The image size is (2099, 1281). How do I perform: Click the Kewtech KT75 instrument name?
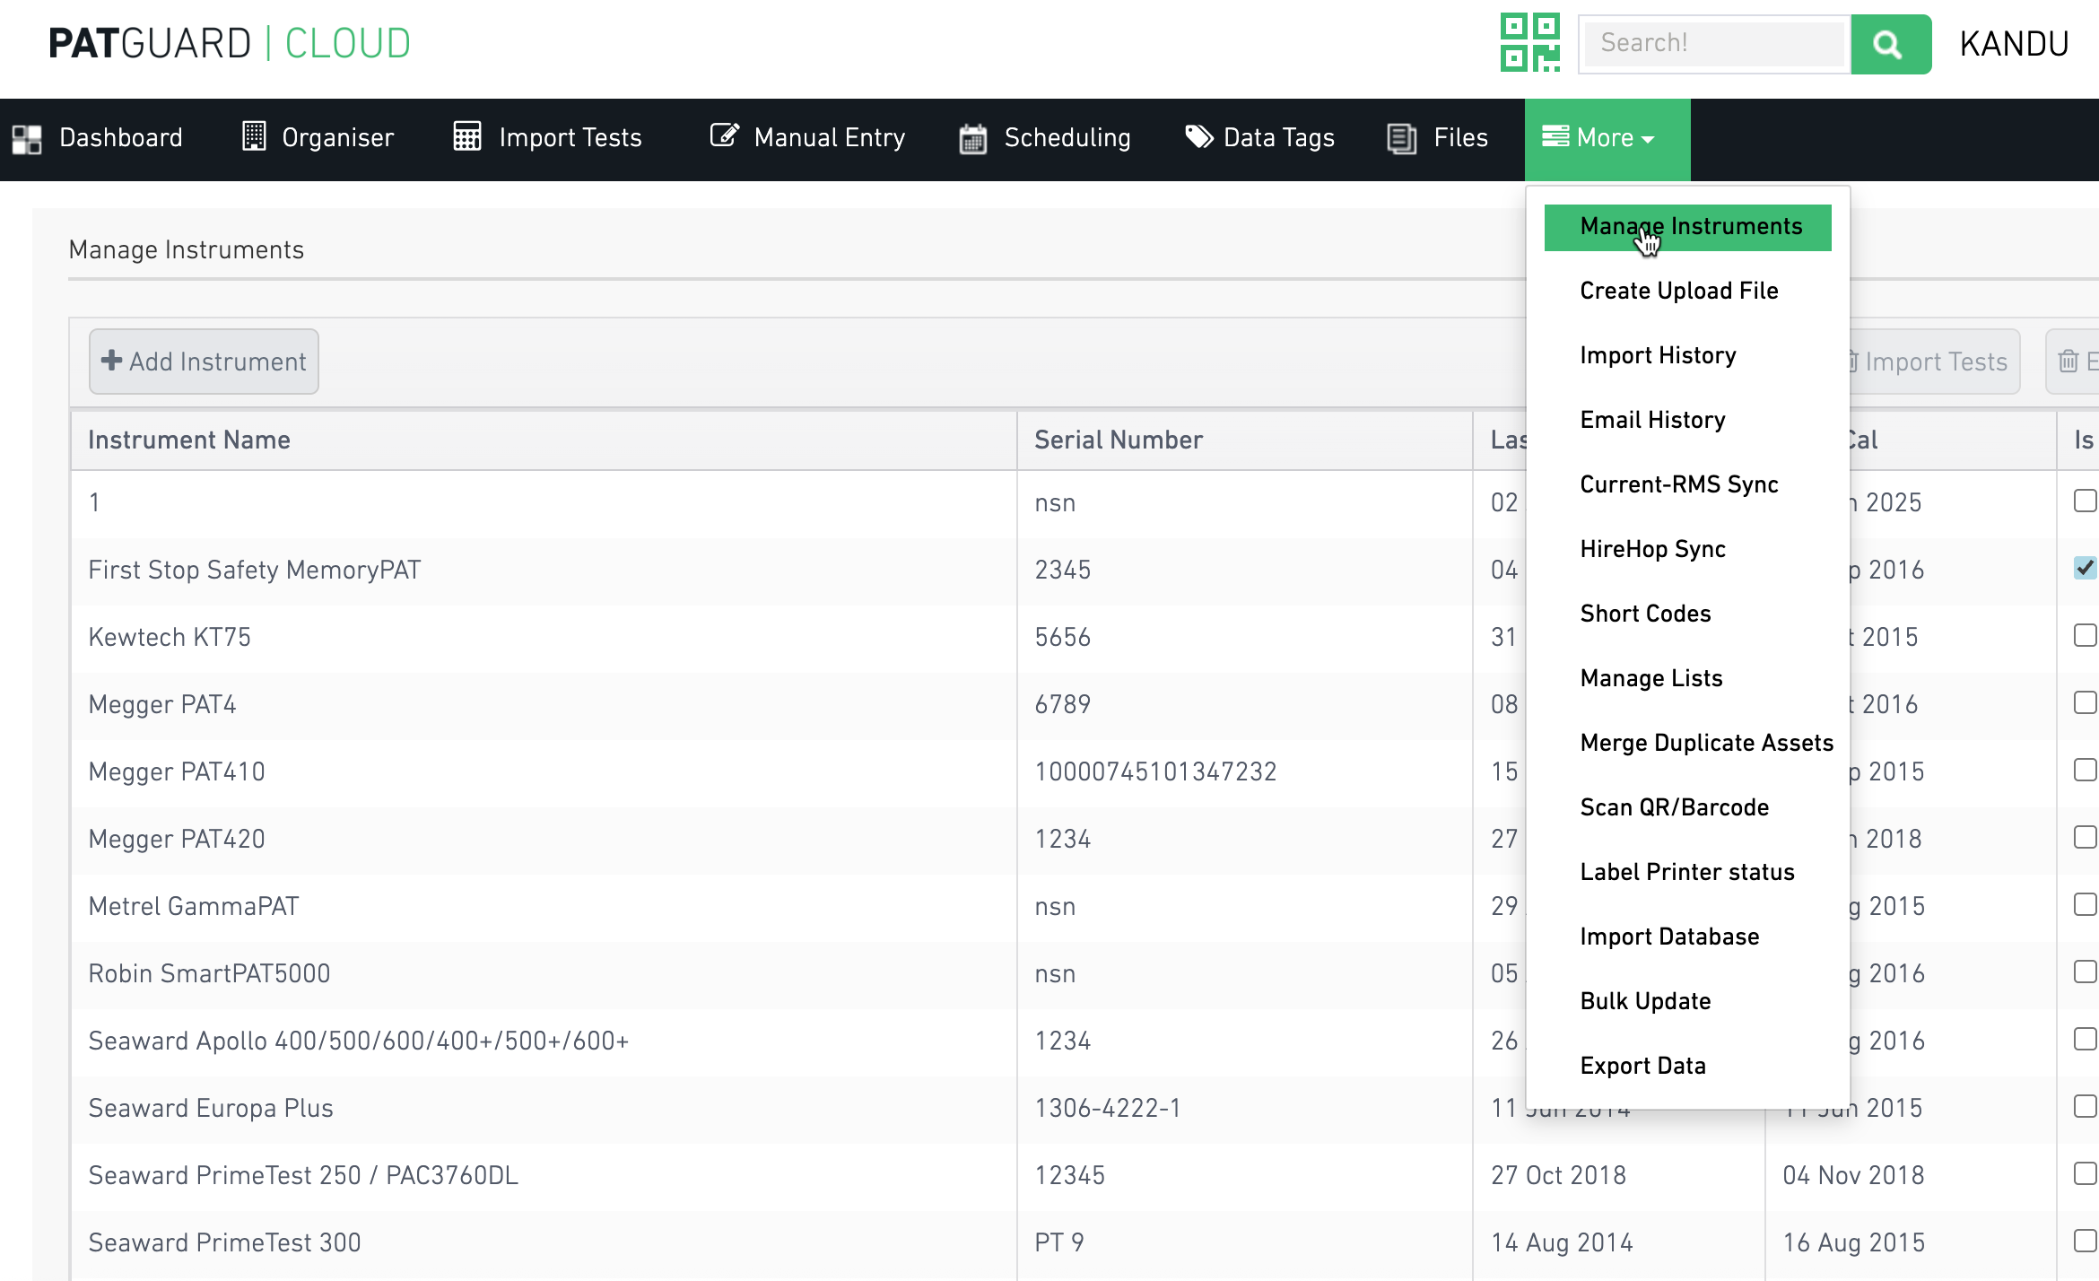pyautogui.click(x=170, y=637)
